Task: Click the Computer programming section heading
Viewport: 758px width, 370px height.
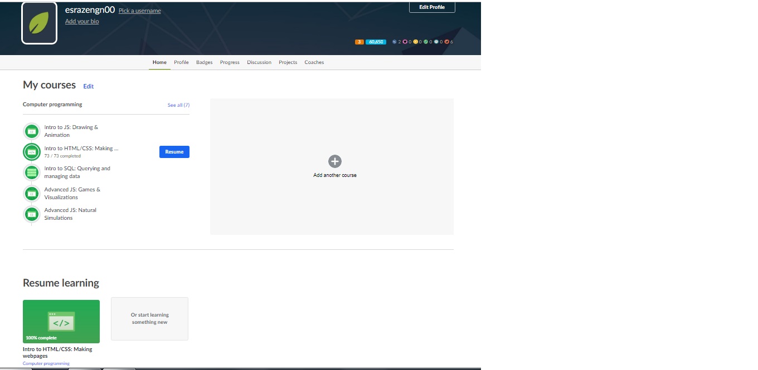Action: [52, 105]
